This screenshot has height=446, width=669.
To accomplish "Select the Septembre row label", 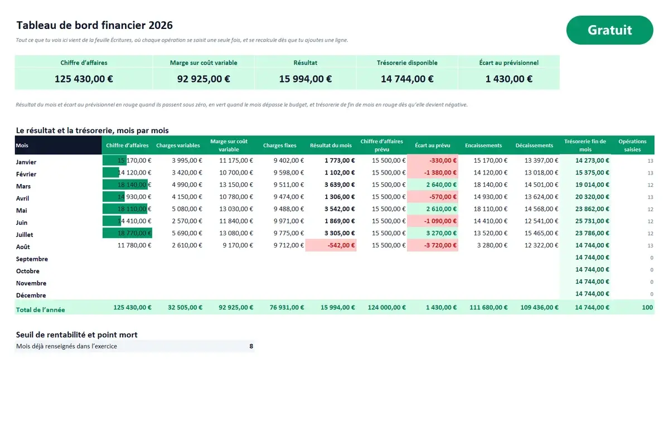I will pyautogui.click(x=32, y=259).
